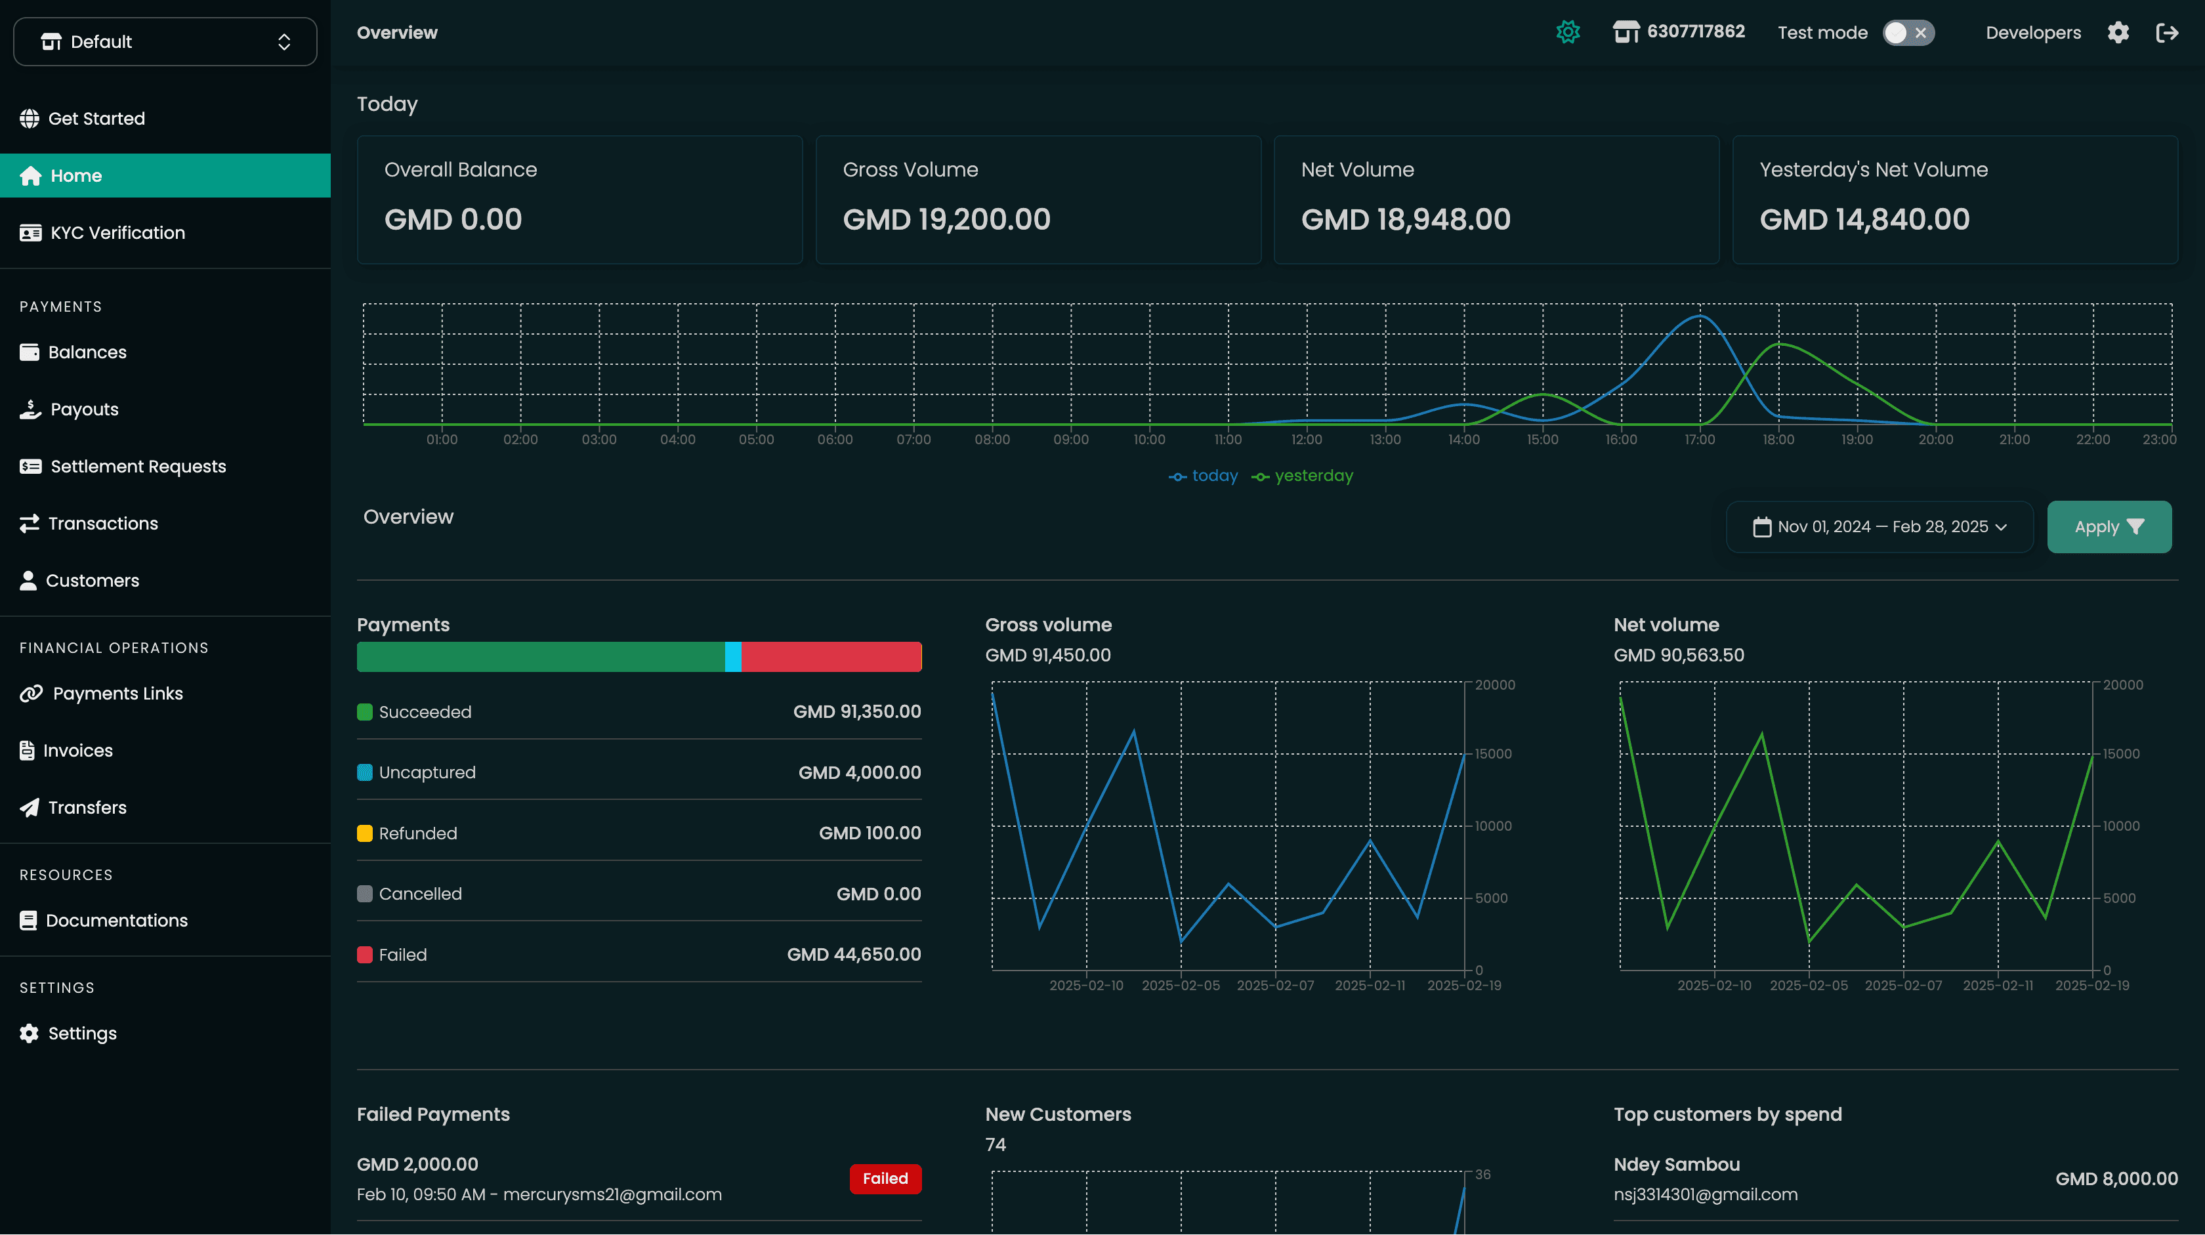The width and height of the screenshot is (2205, 1235).
Task: Toggle today series in chart legend
Action: pos(1203,476)
